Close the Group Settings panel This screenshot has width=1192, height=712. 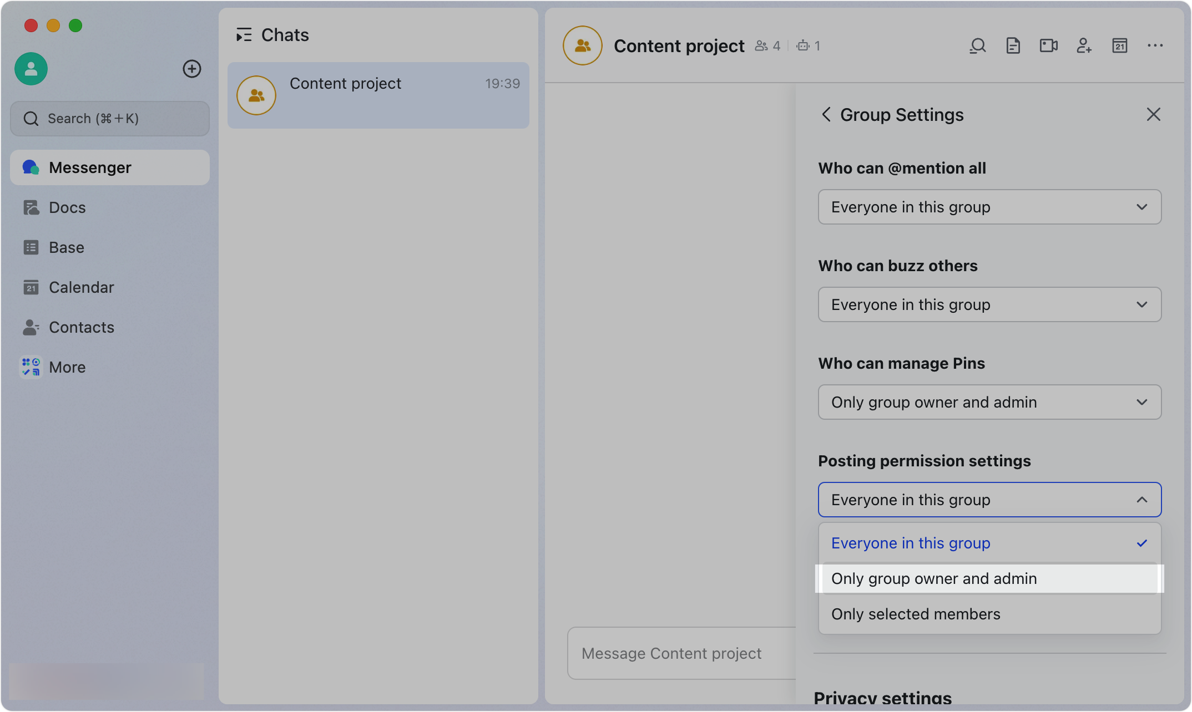[x=1154, y=115]
